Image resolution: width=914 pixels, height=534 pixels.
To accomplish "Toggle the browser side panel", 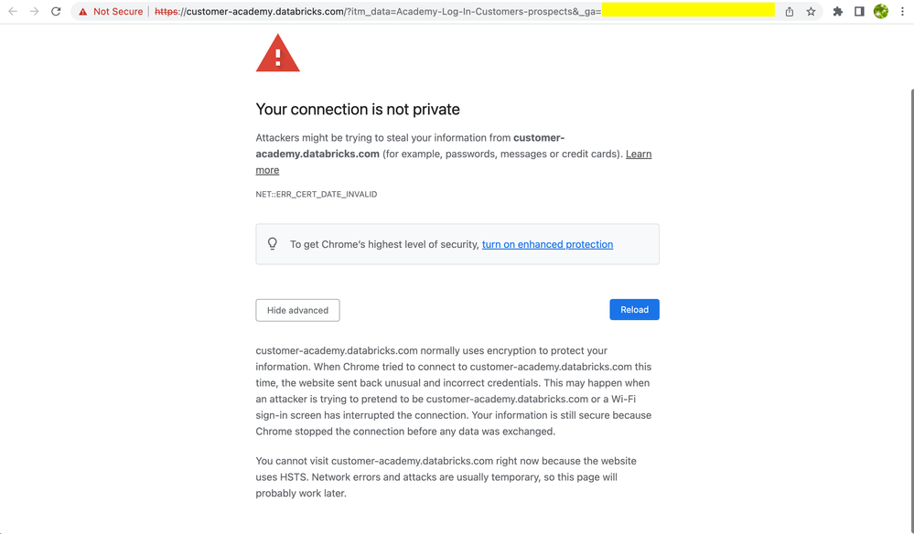I will tap(859, 12).
